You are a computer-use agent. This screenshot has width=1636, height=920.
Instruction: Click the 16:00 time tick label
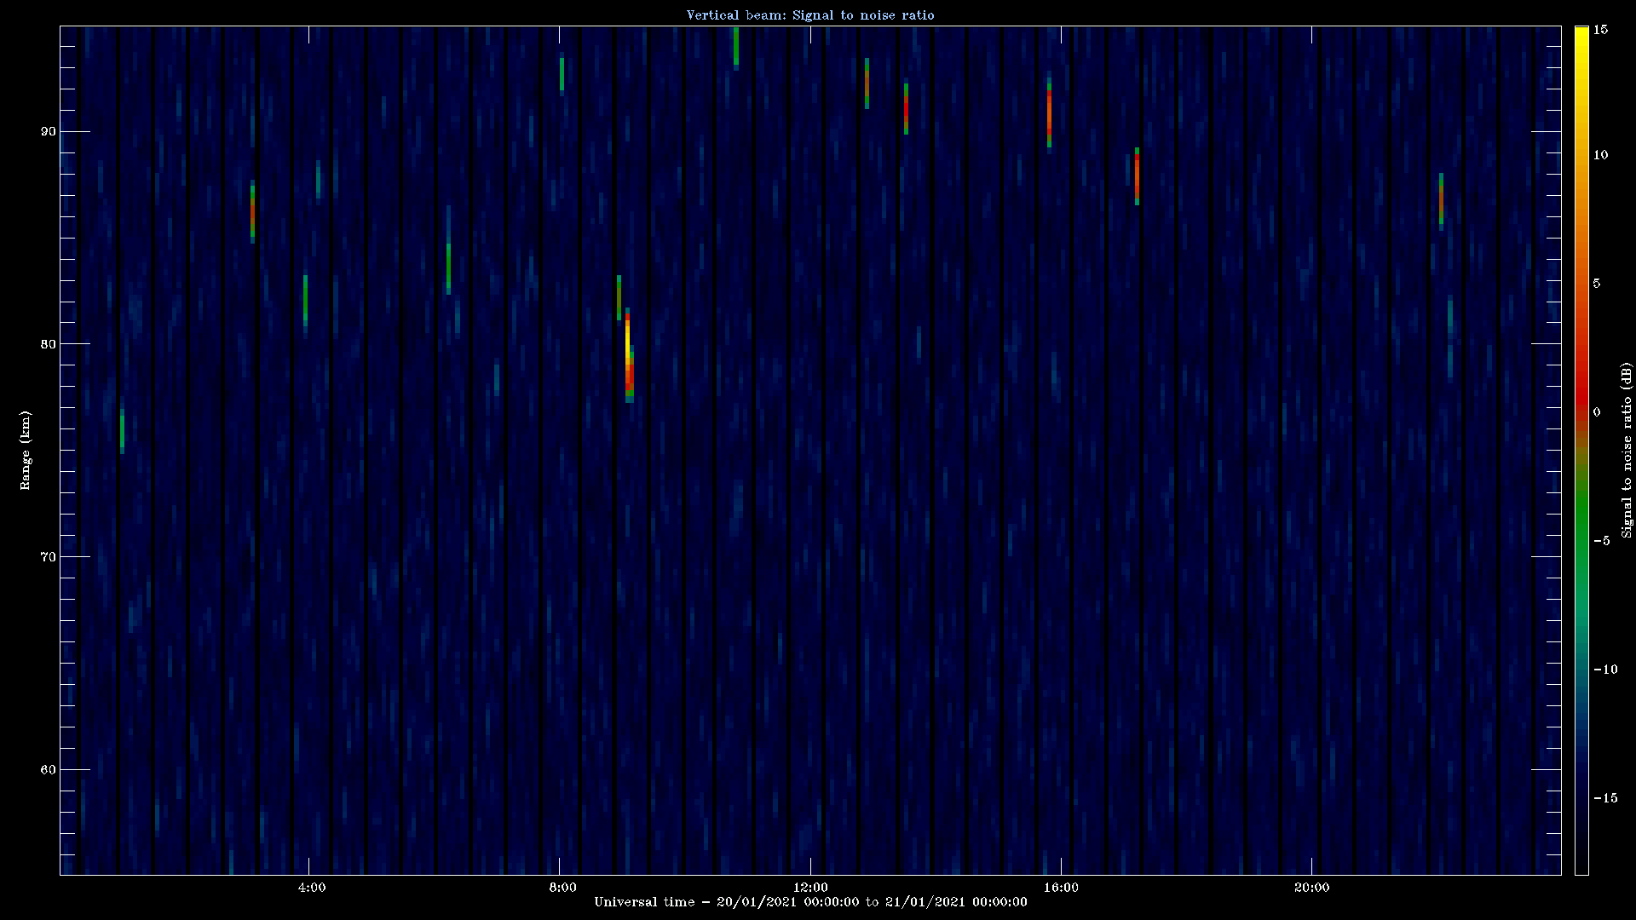[x=1061, y=888]
